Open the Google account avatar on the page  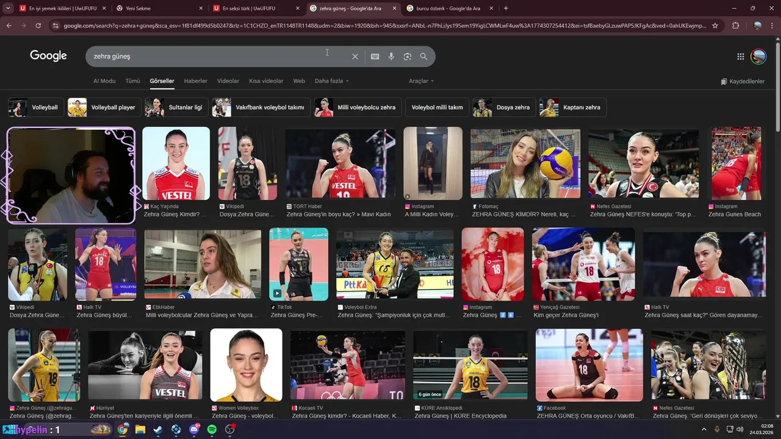[x=758, y=56]
